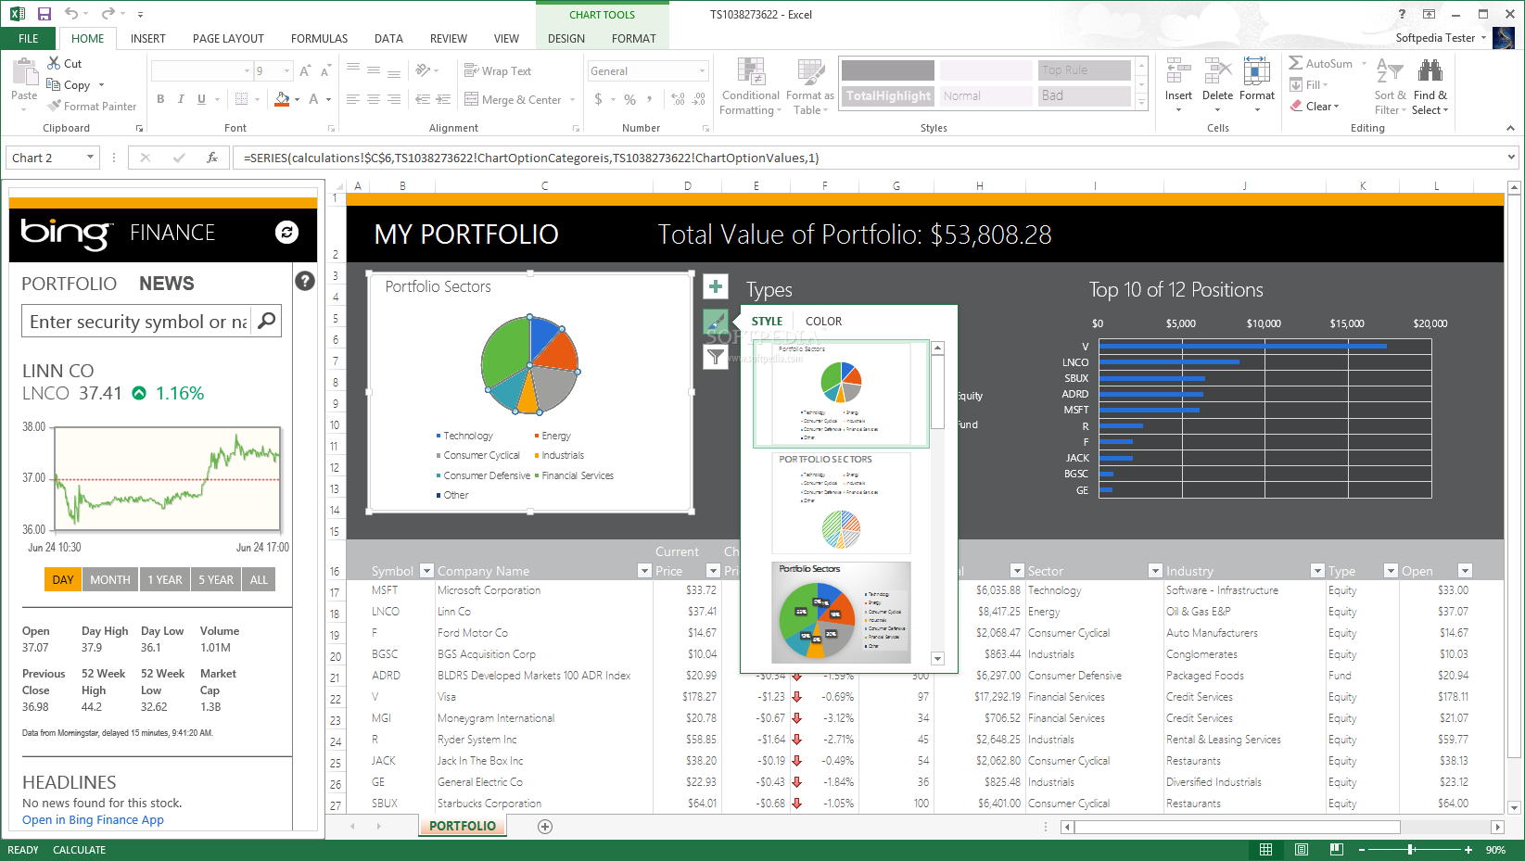
Task: Open the Number Format General dropdown
Action: click(702, 71)
